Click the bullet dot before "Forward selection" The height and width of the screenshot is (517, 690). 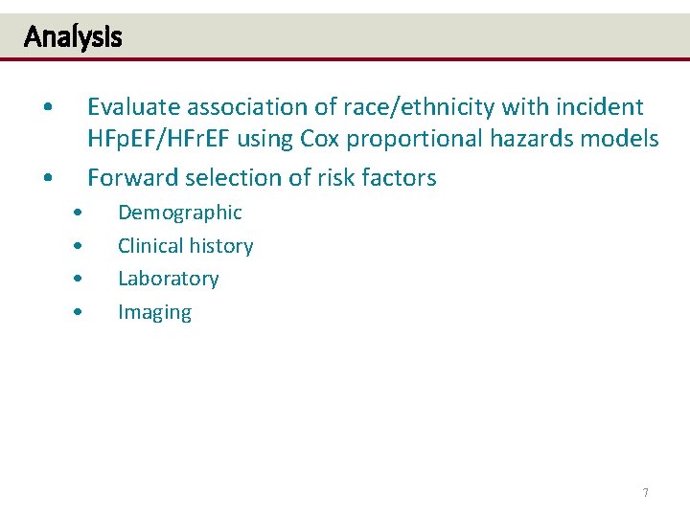click(48, 178)
